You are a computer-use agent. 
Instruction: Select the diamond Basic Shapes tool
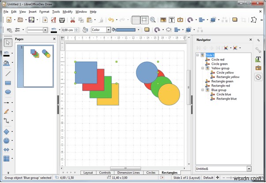(7, 131)
